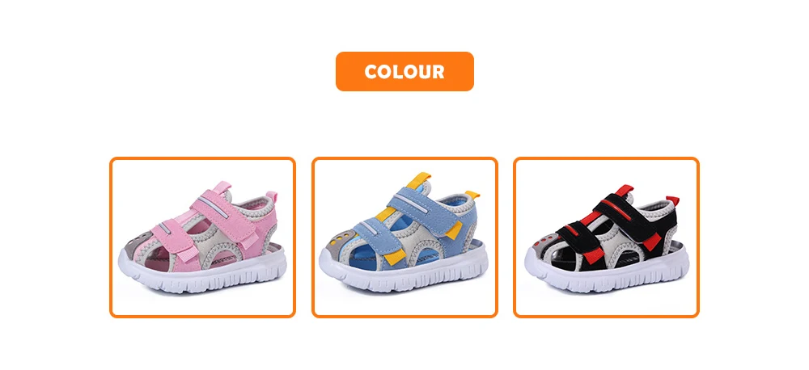This screenshot has width=809, height=370.
Task: Click the red top loop on black sandal
Action: pos(625,190)
